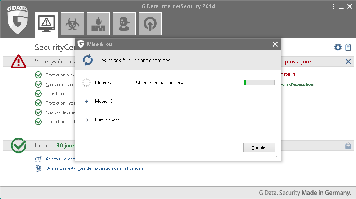Click the checkmark beside 'Protection cont'
Screen dimensions: 356x199
(39, 122)
